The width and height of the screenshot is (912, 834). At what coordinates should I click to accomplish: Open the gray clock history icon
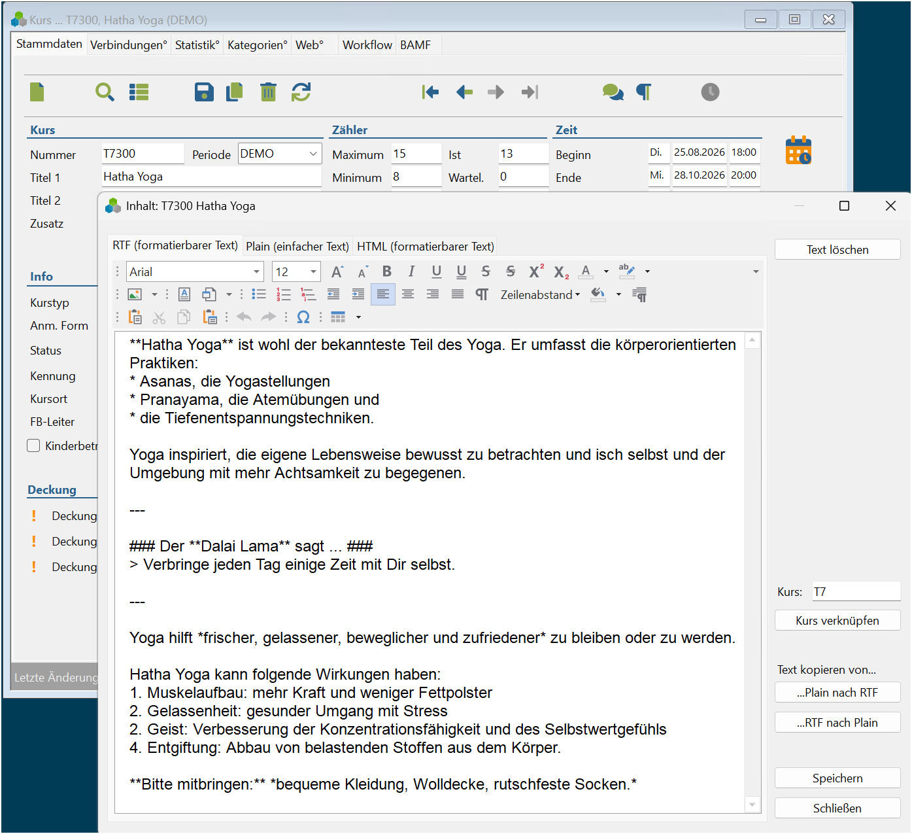click(x=710, y=92)
